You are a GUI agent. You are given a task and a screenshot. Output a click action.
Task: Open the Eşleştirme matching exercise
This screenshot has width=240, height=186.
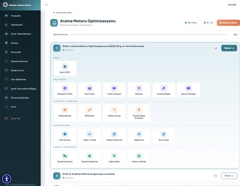[x=139, y=136]
